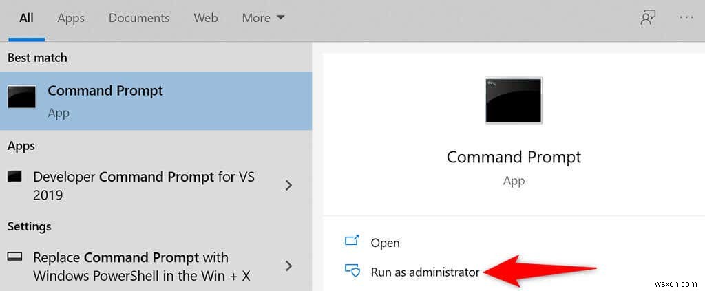
Task: Switch to the All tab
Action: click(x=26, y=18)
